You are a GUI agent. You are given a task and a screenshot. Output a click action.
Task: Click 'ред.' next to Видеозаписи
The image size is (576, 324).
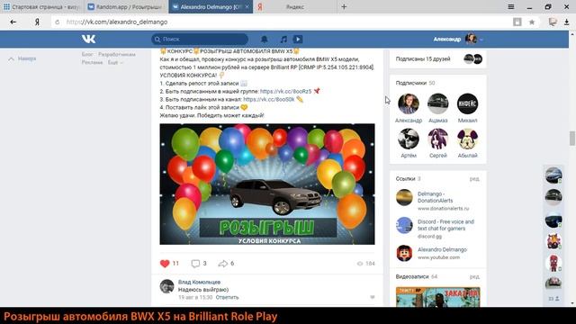pos(474,276)
